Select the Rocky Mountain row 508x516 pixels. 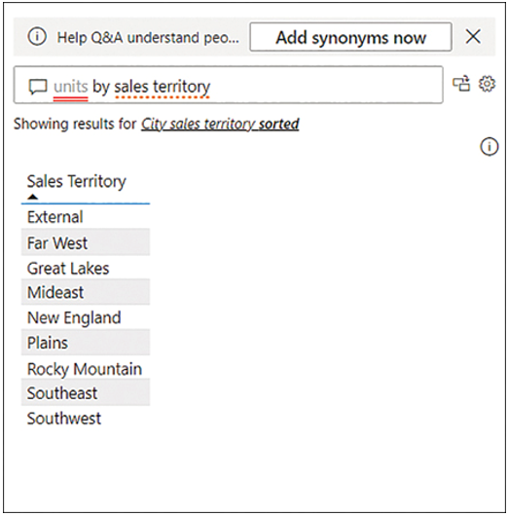click(86, 368)
